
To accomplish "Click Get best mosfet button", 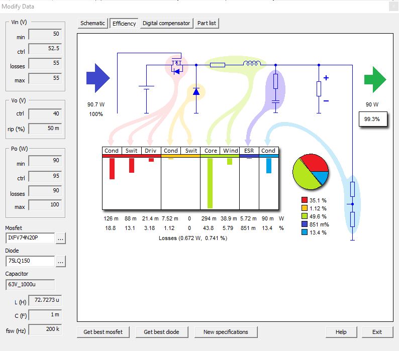I will 103,332.
